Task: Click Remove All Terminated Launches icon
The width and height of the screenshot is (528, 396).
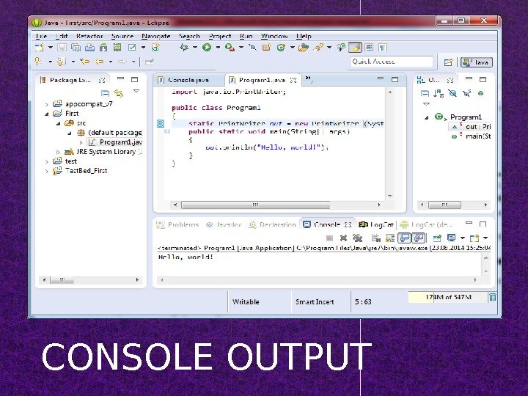Action: pos(357,238)
